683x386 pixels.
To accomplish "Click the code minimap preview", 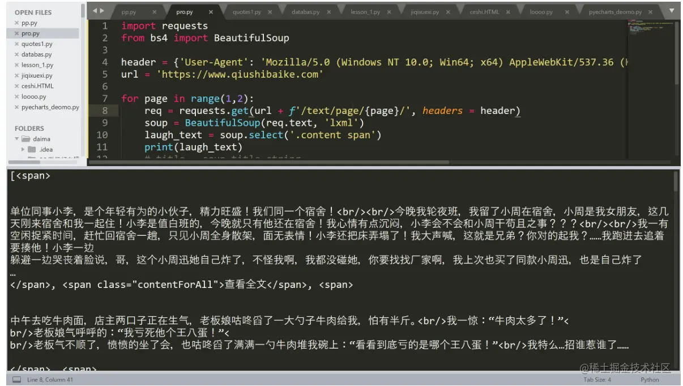I will (x=651, y=27).
